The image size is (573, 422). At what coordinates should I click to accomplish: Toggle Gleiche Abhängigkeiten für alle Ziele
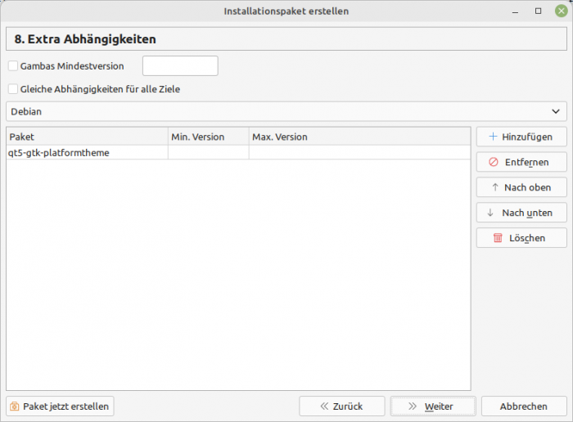pyautogui.click(x=12, y=89)
